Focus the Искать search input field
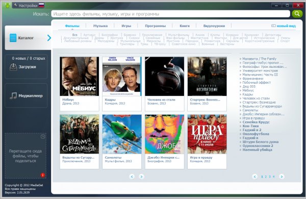 tap(170, 14)
